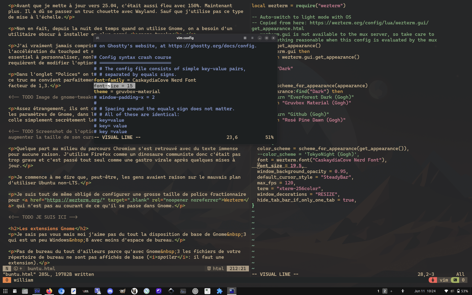Open Inkscape from the taskbar
This screenshot has height=295, width=472.
coord(171,291)
